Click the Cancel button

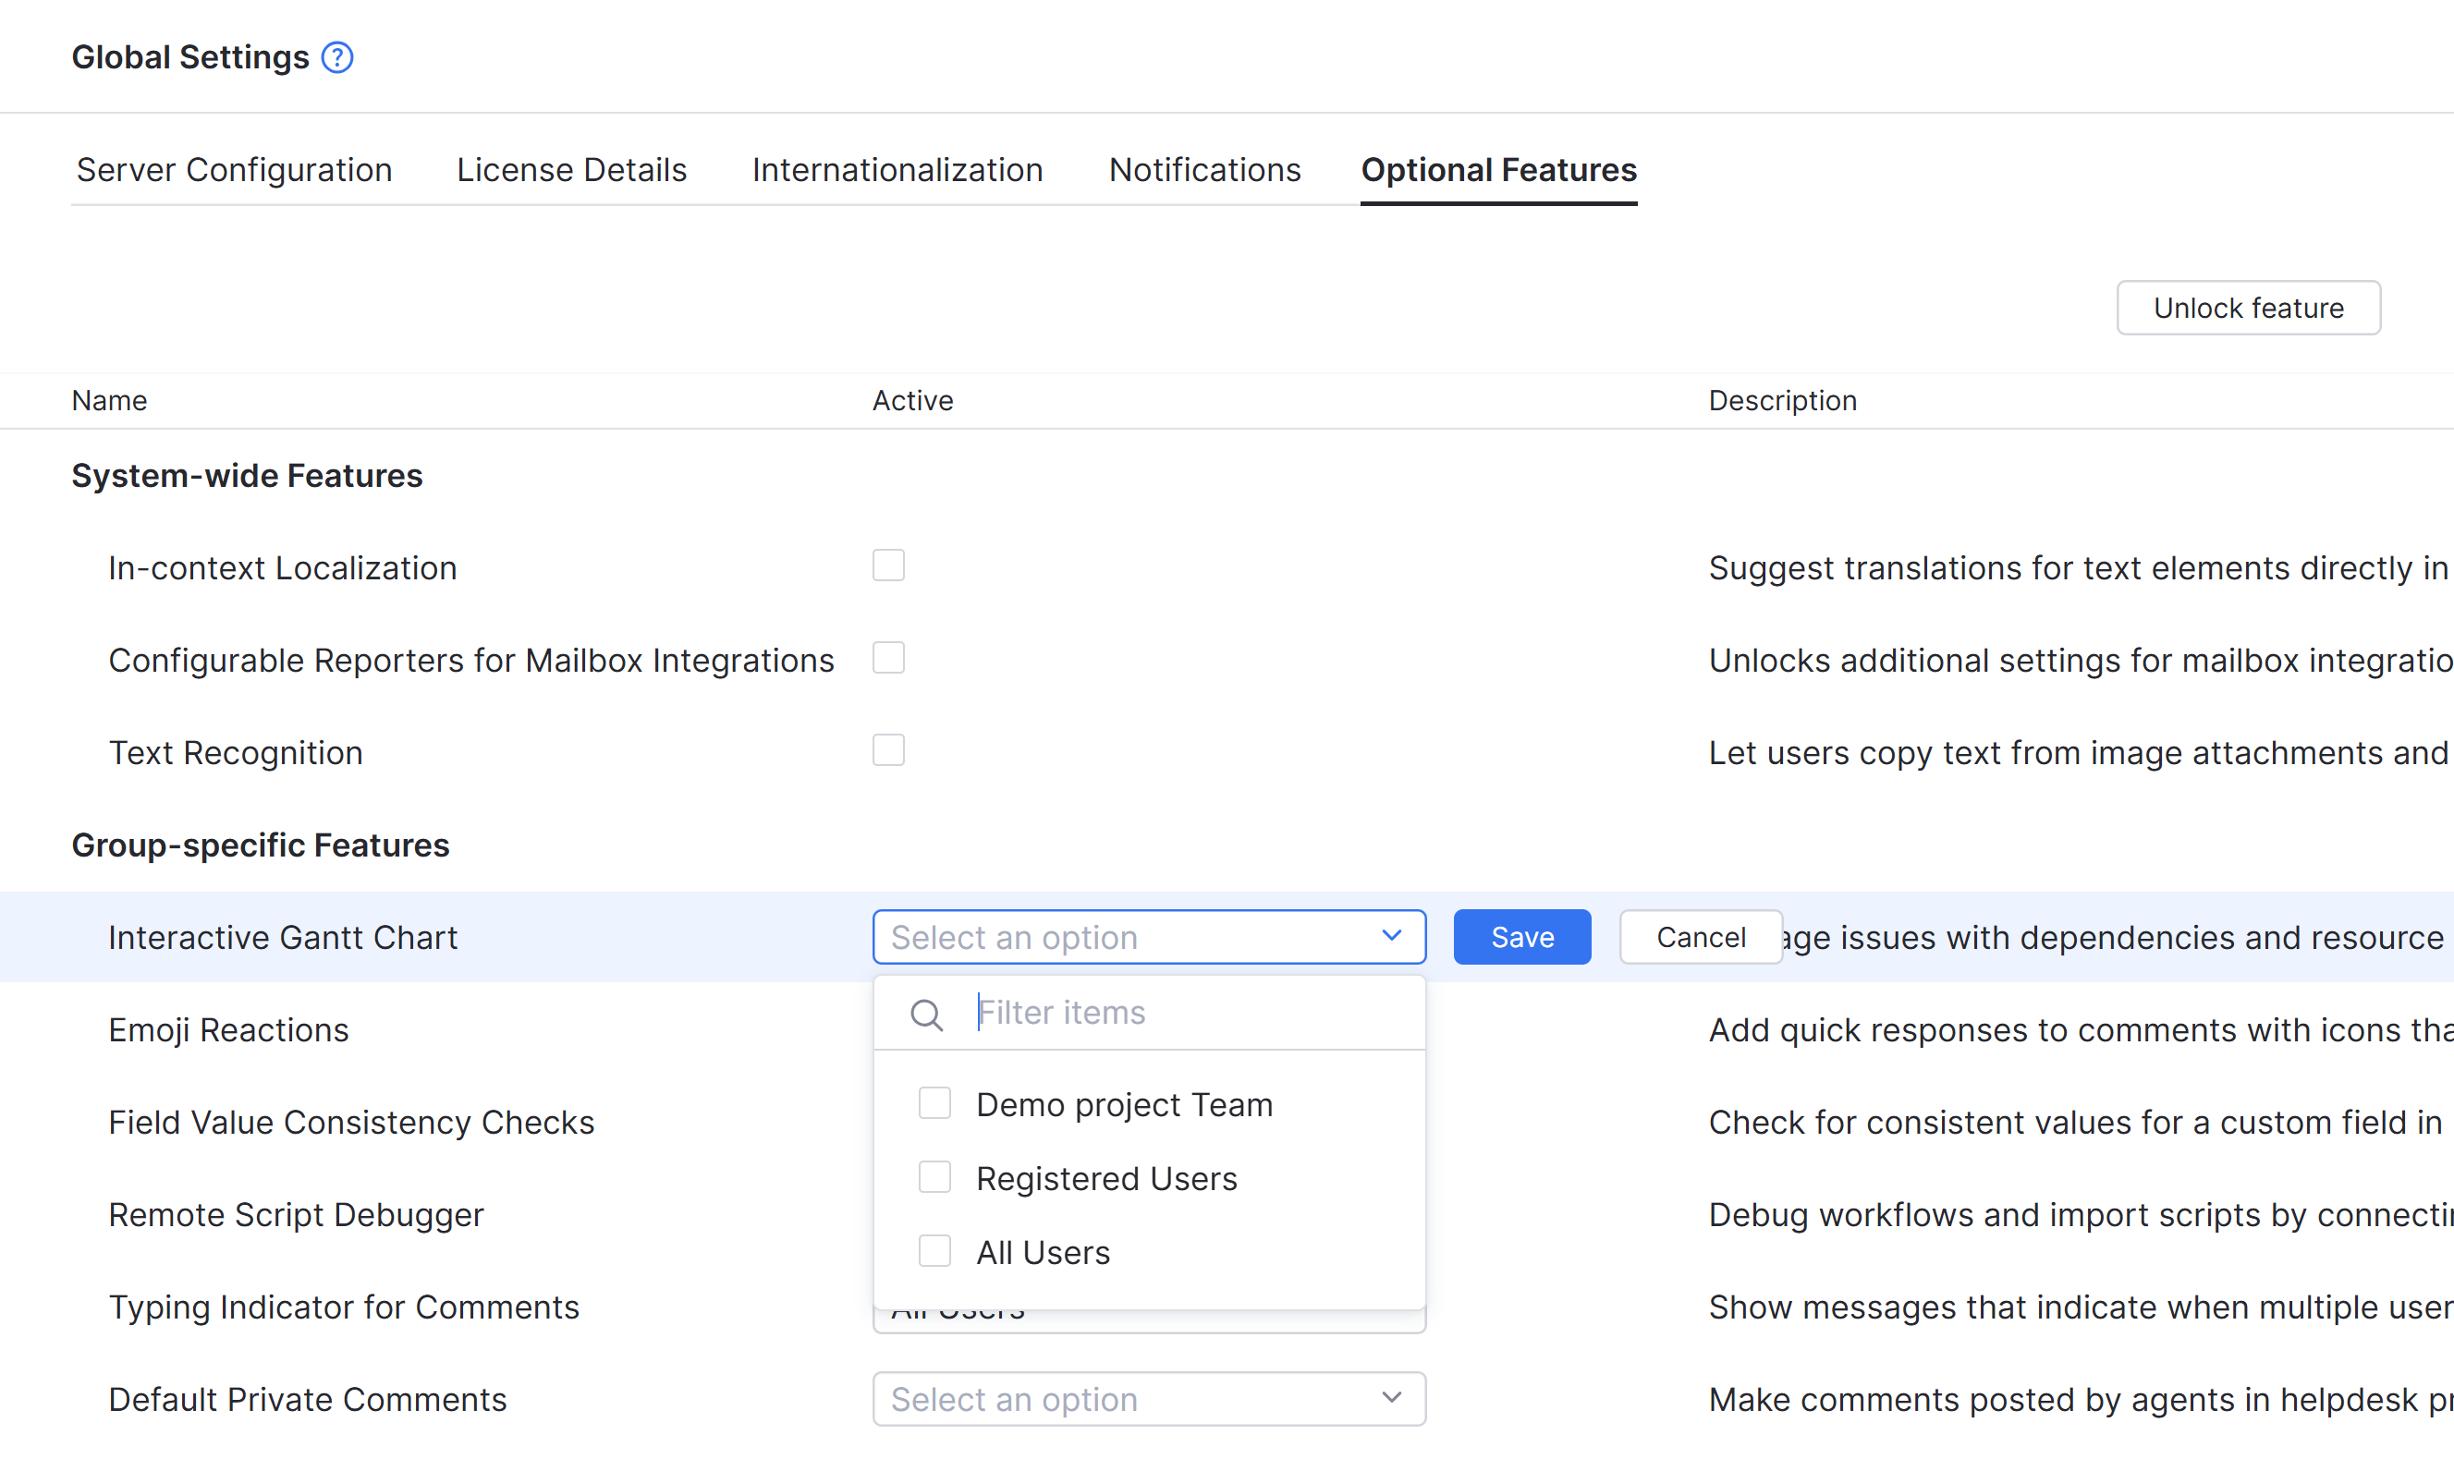coord(1700,937)
